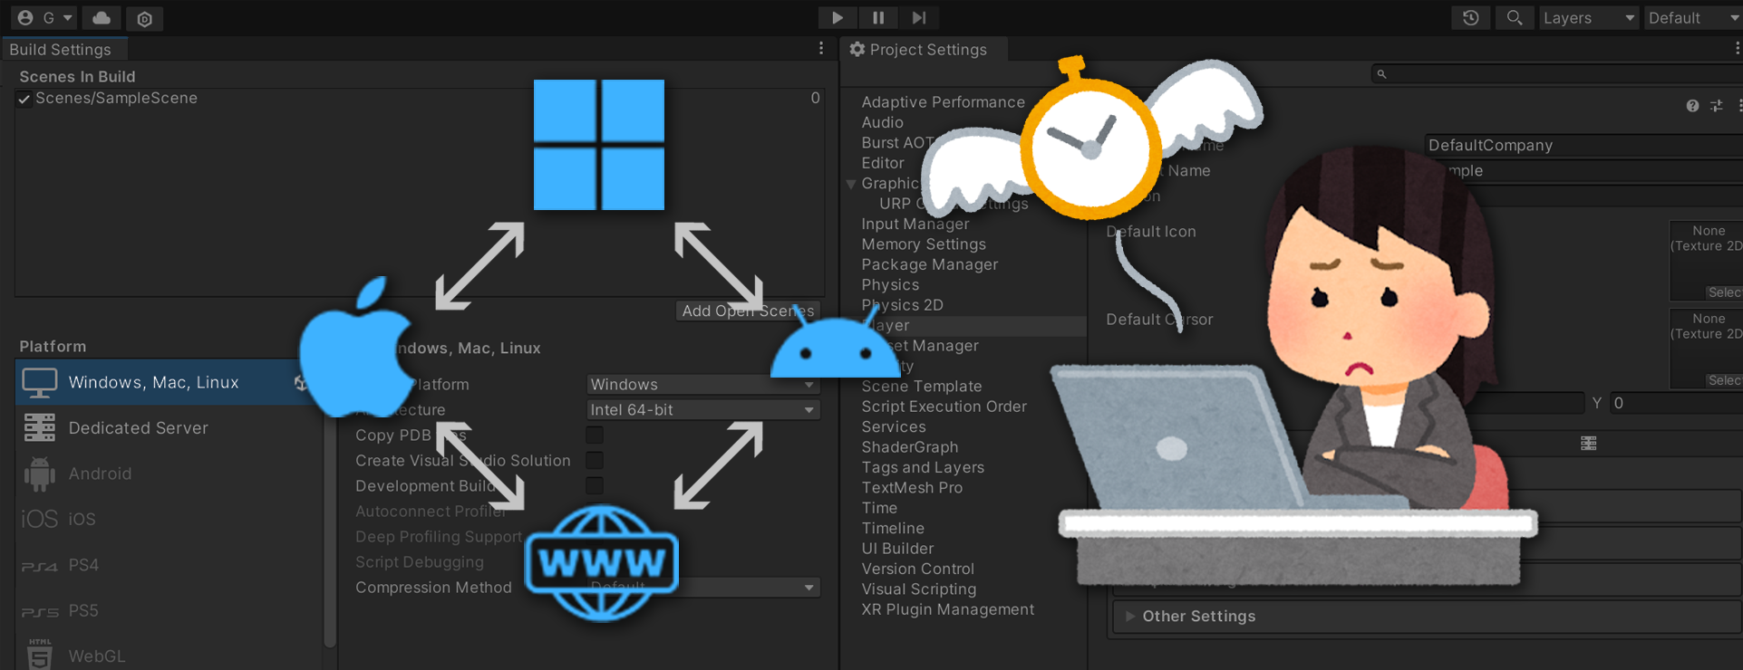
Task: Select ShaderGraph settings category
Action: click(909, 447)
